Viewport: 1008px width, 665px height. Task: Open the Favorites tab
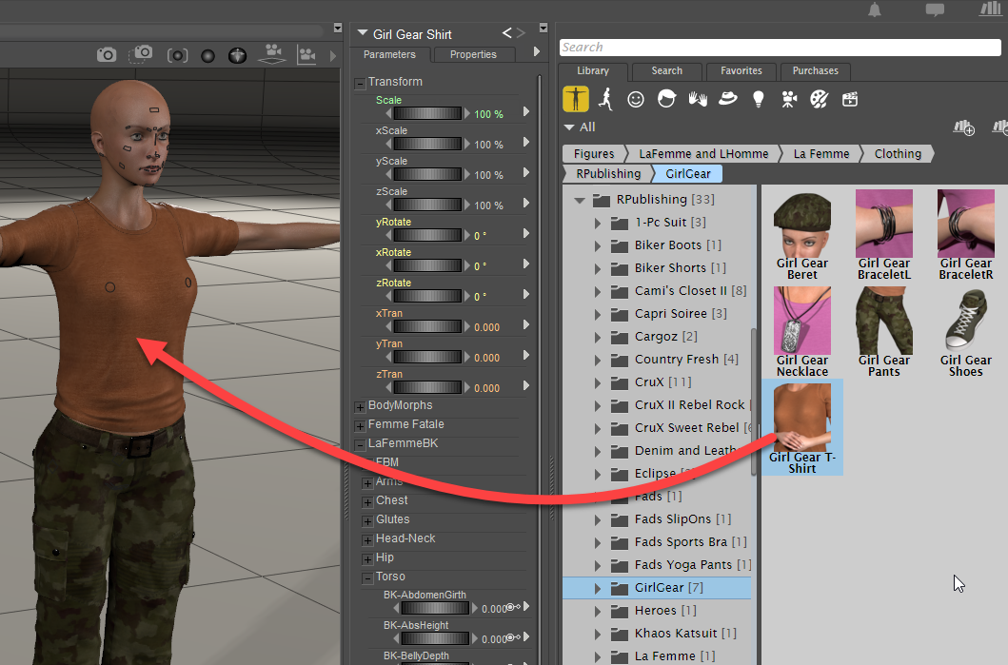click(x=741, y=70)
